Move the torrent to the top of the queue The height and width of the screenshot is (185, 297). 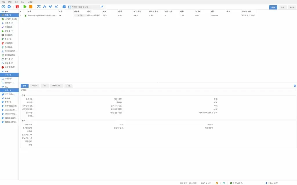[x=39, y=7]
